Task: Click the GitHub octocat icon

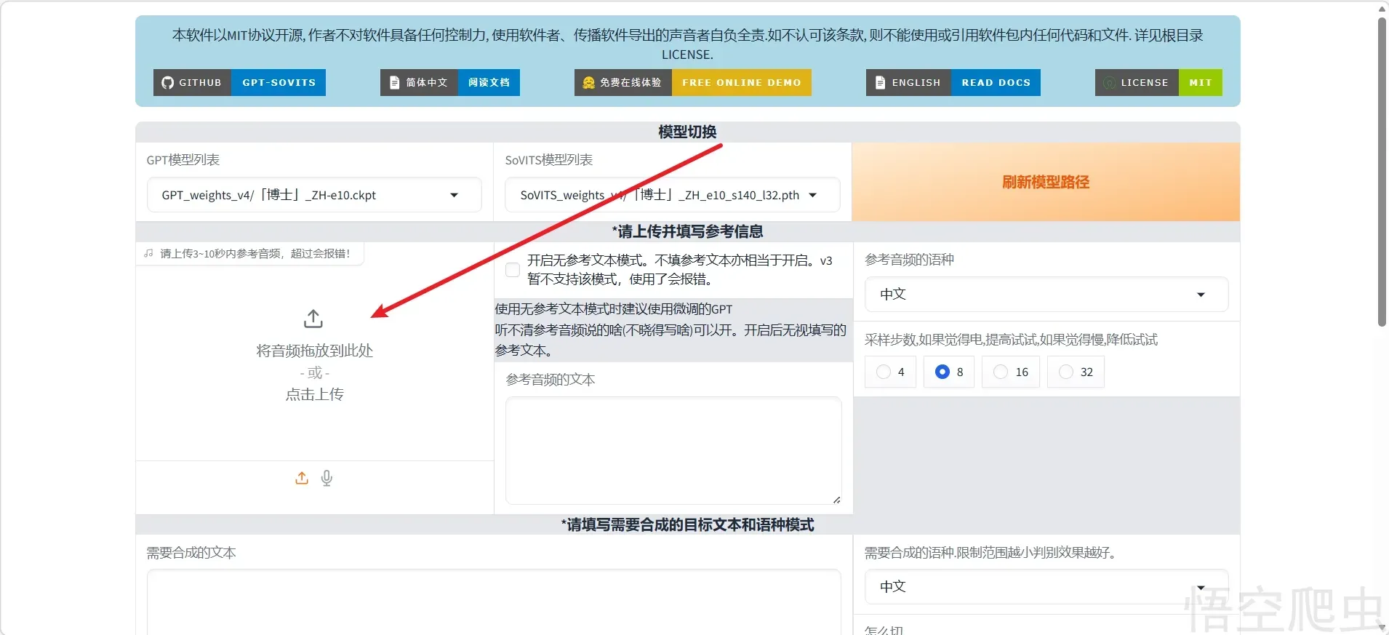Action: point(168,83)
